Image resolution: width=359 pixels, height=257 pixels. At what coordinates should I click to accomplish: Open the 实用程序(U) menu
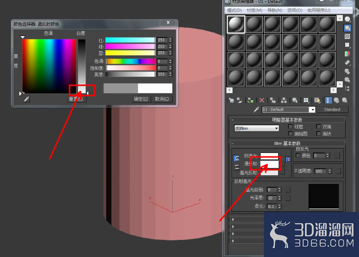319,10
